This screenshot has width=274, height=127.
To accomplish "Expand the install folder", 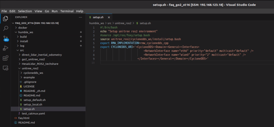I will pyautogui.click(x=18, y=41).
